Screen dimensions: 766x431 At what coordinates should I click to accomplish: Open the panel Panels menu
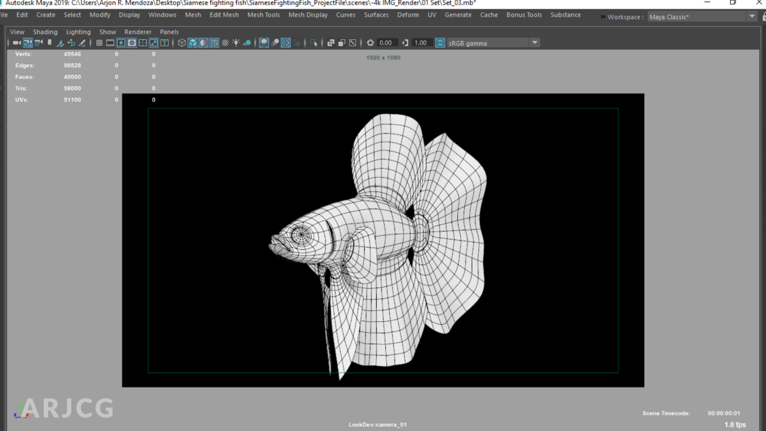(169, 32)
